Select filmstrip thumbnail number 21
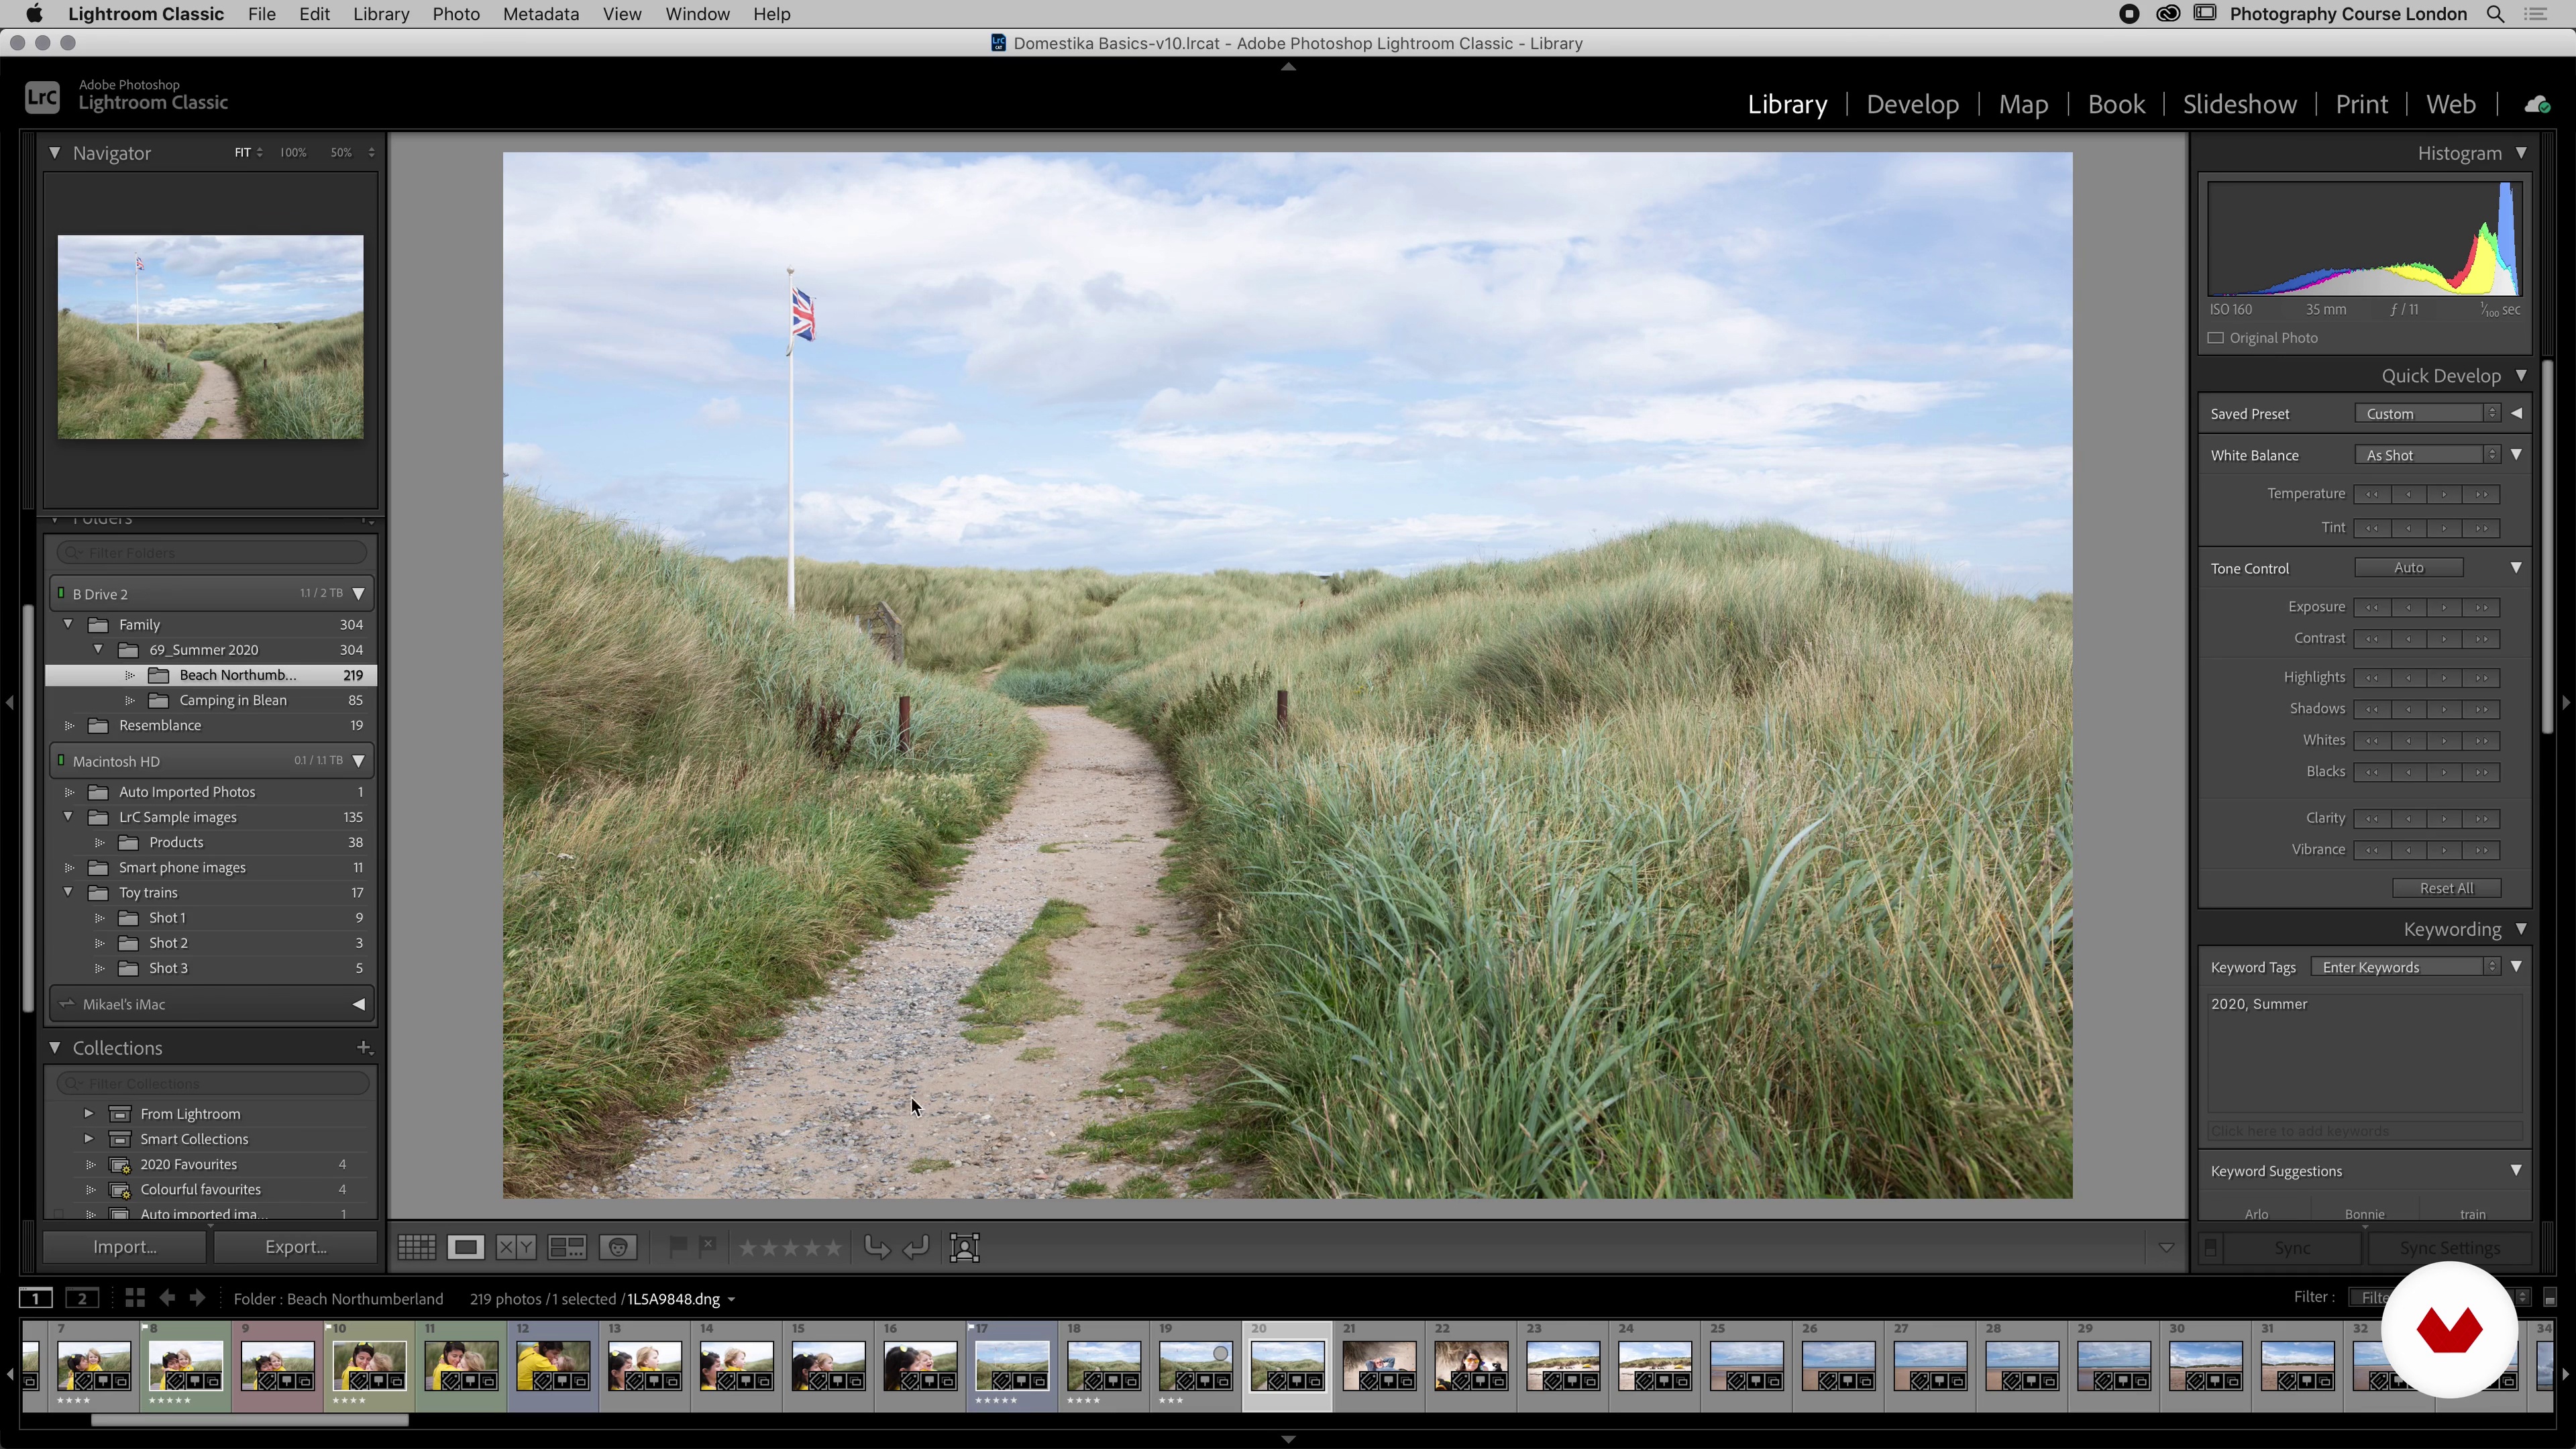The width and height of the screenshot is (2576, 1449). tap(1379, 1366)
